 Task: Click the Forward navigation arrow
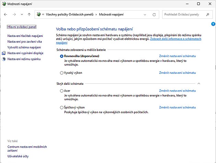[14, 15]
